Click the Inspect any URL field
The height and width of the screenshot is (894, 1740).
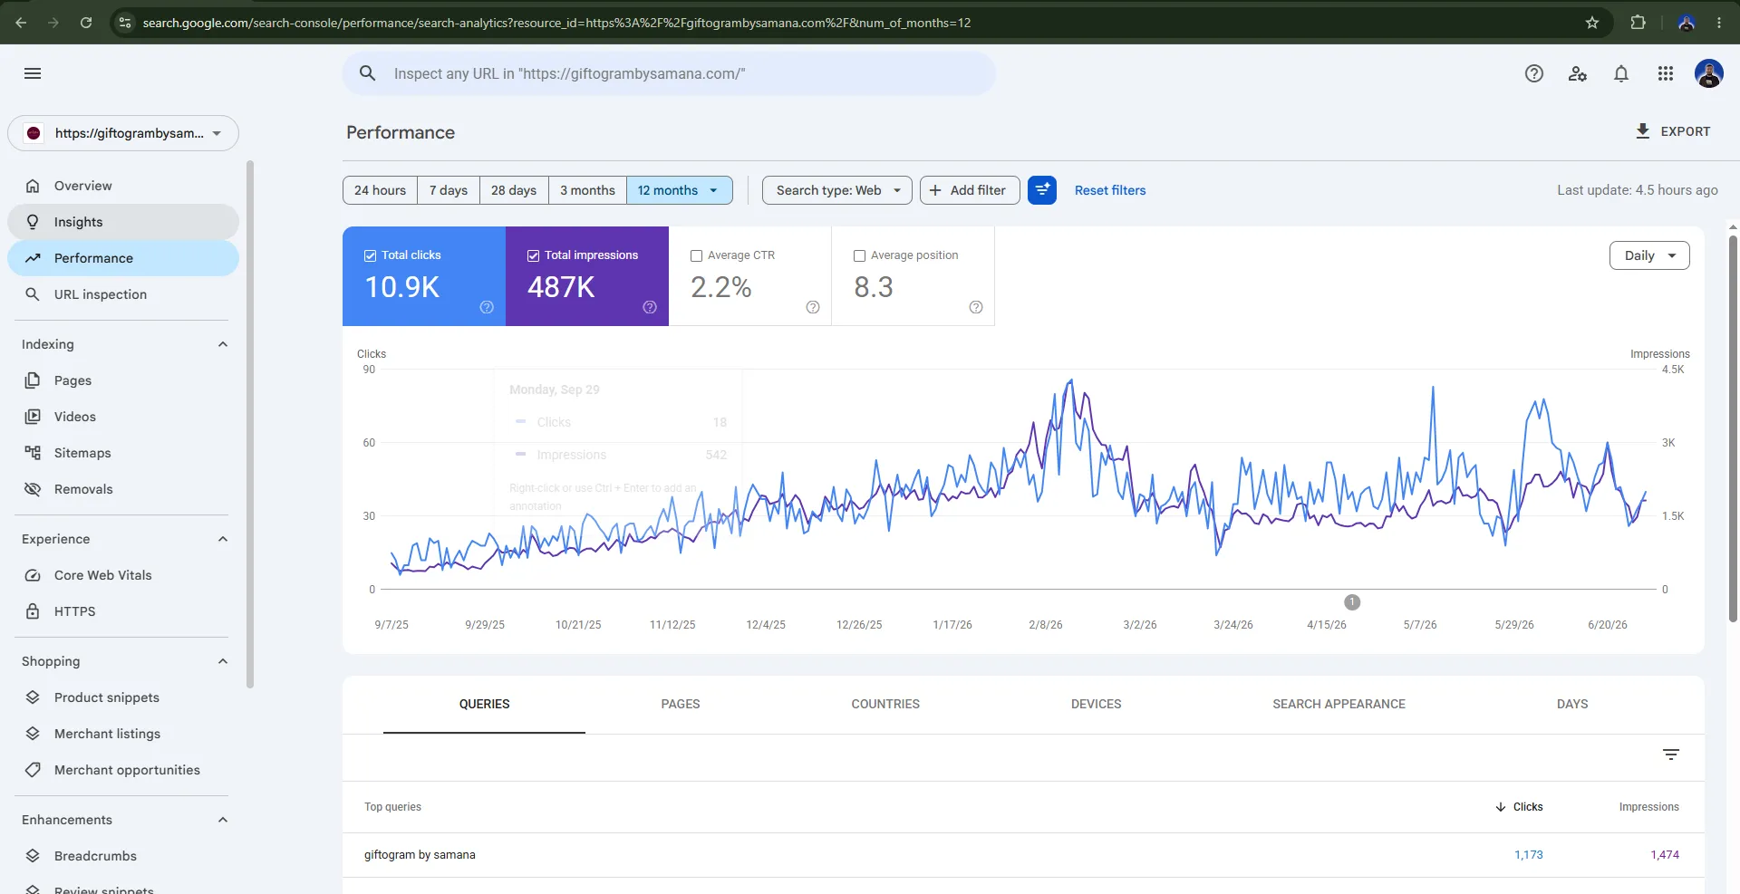click(x=669, y=73)
